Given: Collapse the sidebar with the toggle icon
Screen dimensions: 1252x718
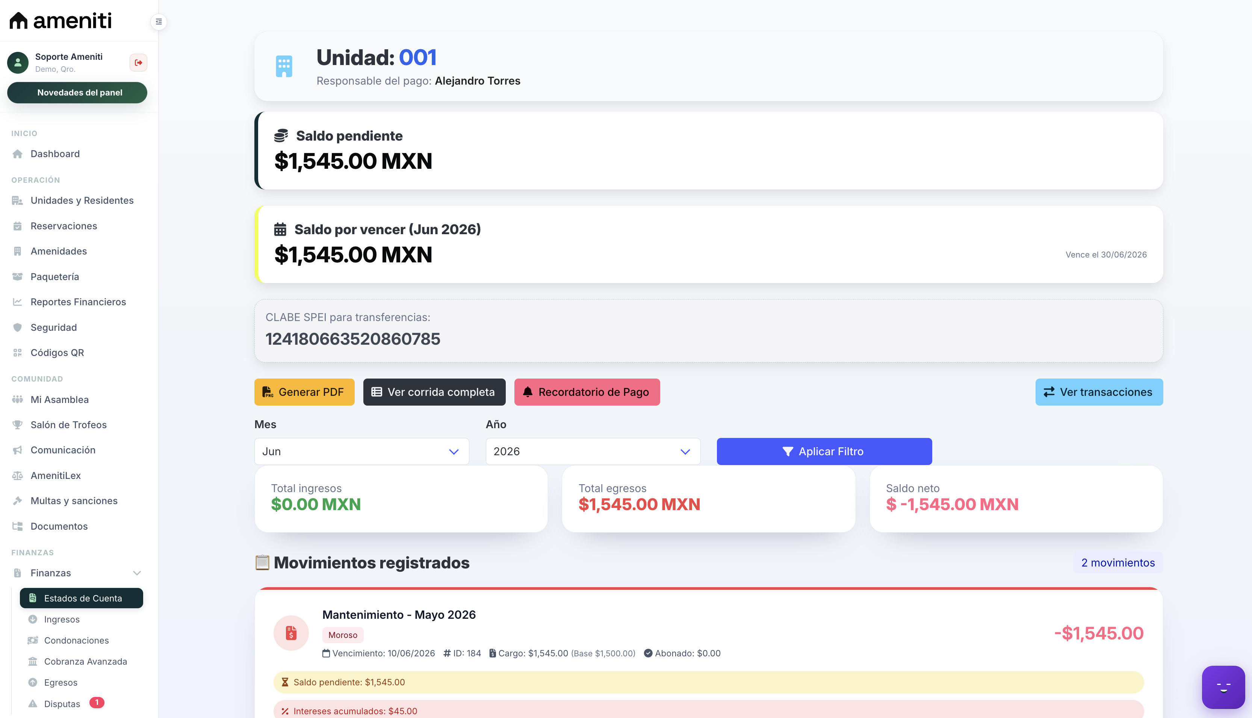Looking at the screenshot, I should click(x=159, y=22).
